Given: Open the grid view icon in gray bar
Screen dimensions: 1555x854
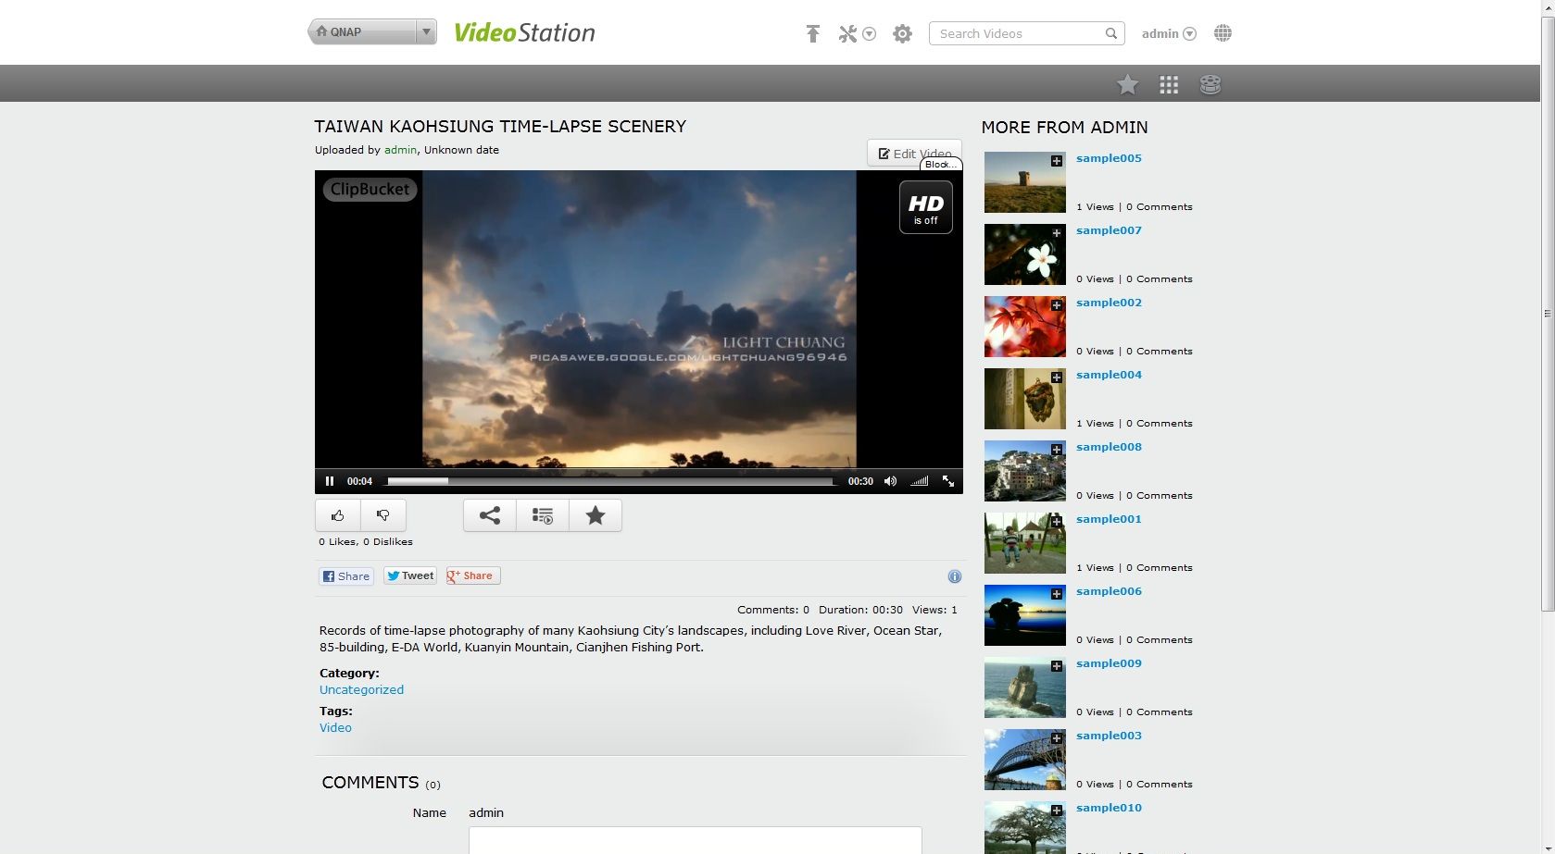Looking at the screenshot, I should tap(1169, 85).
